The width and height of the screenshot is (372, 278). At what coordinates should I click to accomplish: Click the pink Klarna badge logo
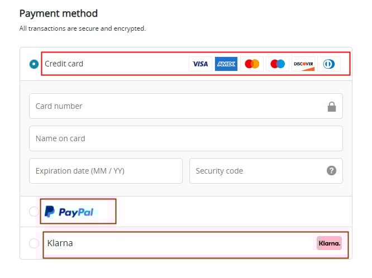pyautogui.click(x=329, y=243)
